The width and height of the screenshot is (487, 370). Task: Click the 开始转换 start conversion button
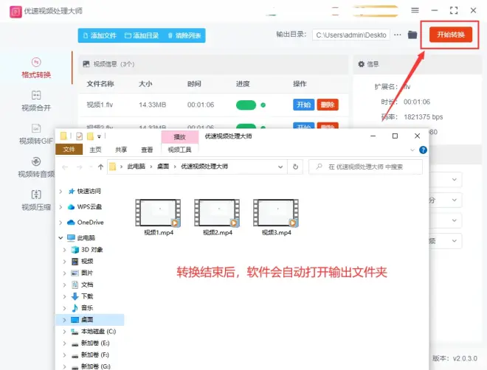coord(451,35)
